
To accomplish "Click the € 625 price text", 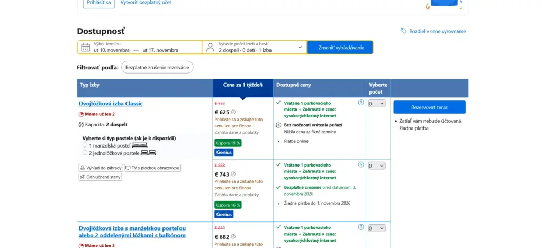I will click(222, 112).
